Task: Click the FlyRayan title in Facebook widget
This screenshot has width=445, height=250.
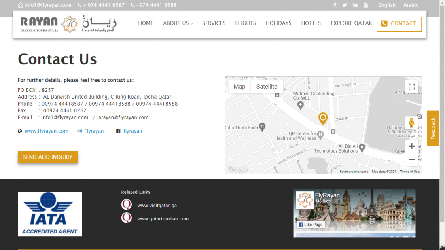Action: tap(327, 195)
